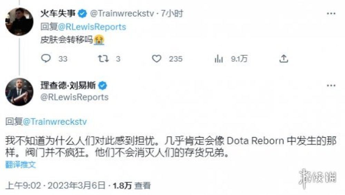Screen dimensions: 345x195
Task: Open the Trainwreckstv profile avatar
Action: click(19, 21)
